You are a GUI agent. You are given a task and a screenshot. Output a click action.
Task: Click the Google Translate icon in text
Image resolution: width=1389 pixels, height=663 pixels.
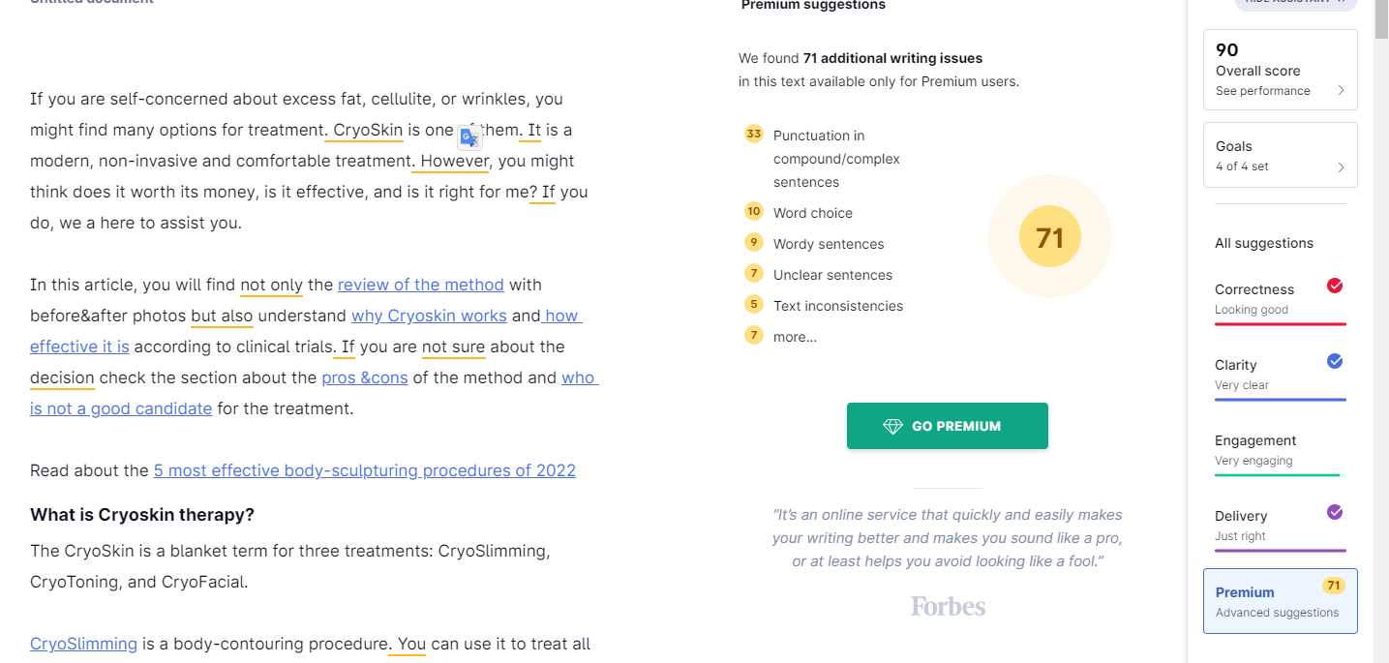point(469,137)
